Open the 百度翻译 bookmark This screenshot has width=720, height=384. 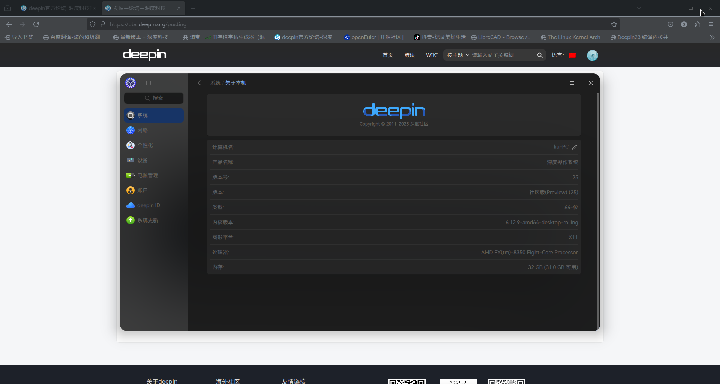74,37
